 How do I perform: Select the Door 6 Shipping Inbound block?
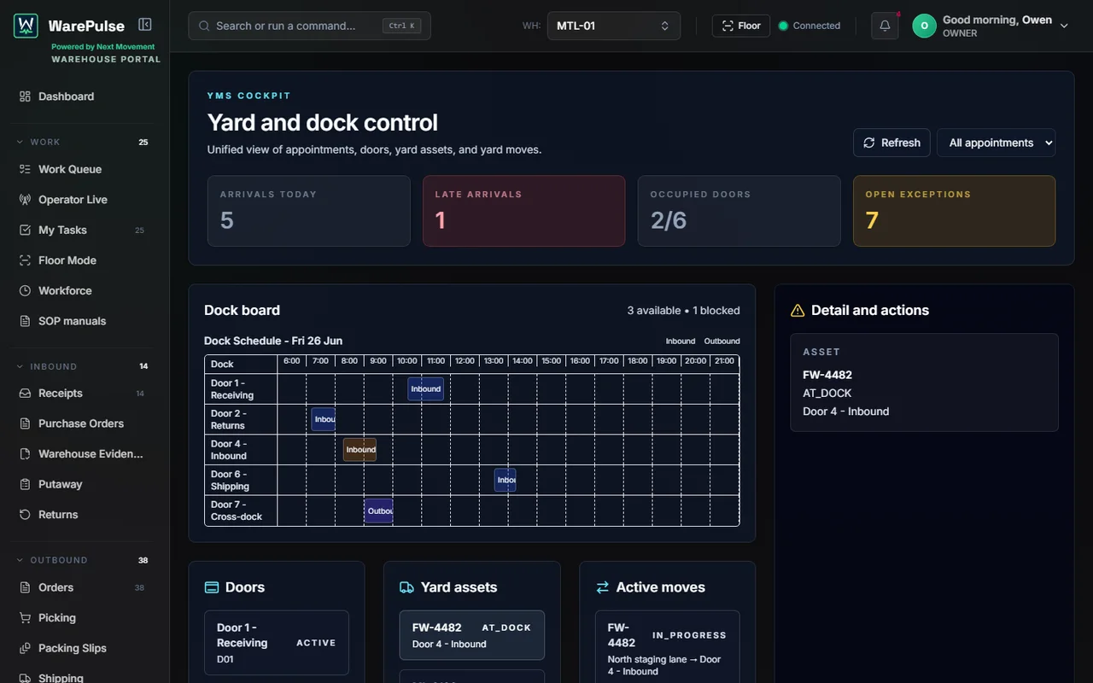coord(506,480)
